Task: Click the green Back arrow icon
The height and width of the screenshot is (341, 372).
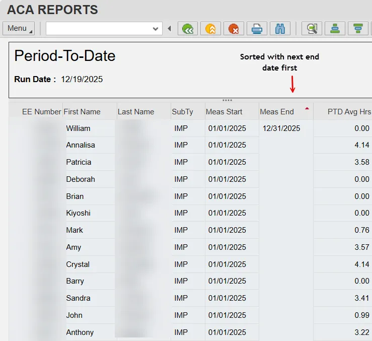Action: tap(188, 29)
